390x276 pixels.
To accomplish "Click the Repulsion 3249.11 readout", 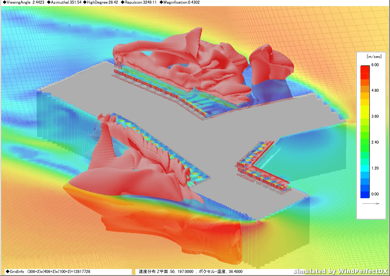I will [139, 2].
